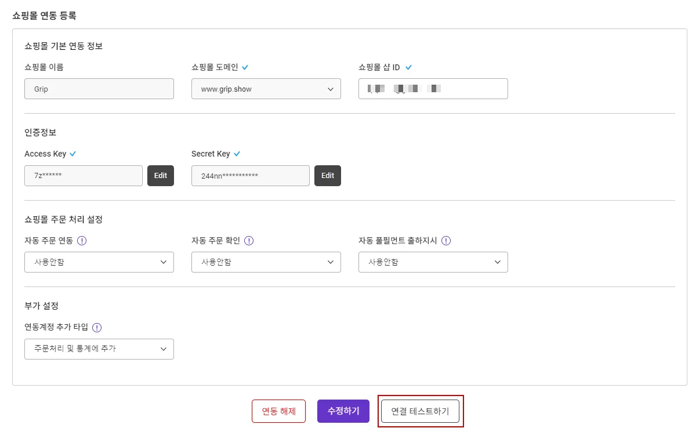
Task: Open the 연동계정 추가 타입 dropdown
Action: (x=99, y=349)
